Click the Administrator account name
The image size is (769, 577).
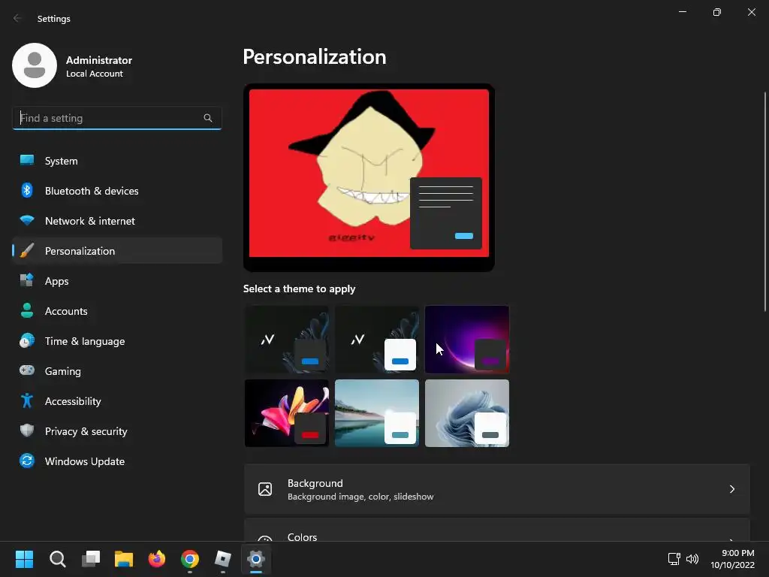coord(99,60)
